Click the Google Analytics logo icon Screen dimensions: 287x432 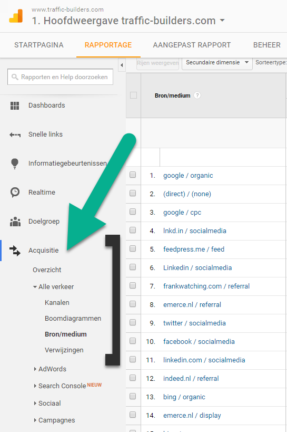pos(16,16)
